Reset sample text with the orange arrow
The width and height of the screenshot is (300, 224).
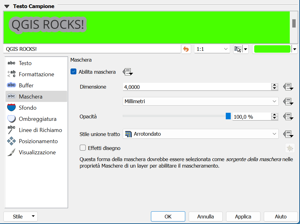[186, 49]
